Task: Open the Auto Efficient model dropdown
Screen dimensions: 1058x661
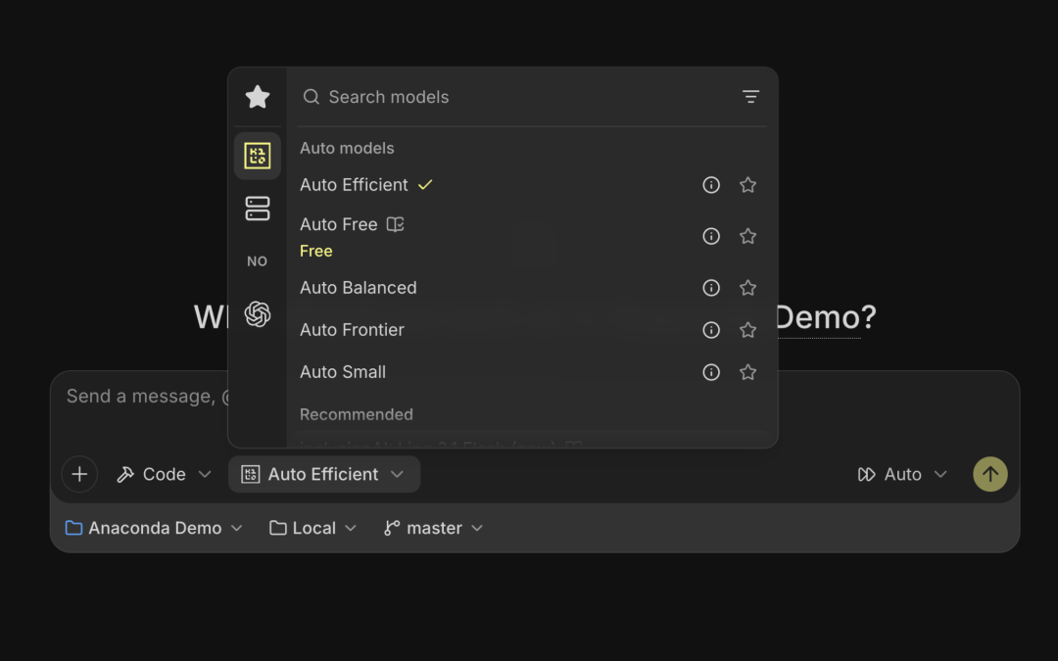Action: [x=324, y=474]
